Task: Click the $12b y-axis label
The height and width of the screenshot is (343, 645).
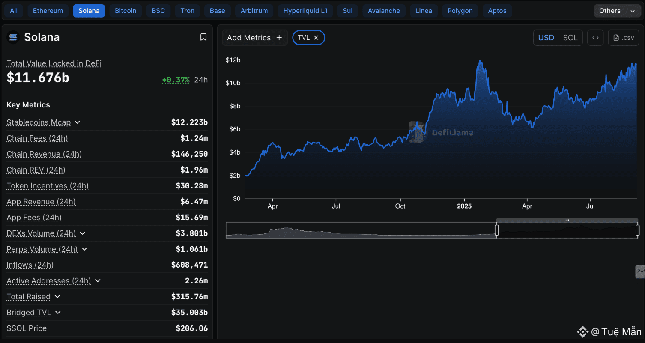Action: tap(233, 60)
